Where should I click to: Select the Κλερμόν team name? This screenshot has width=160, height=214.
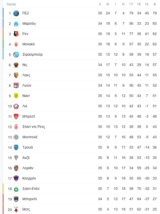tap(29, 179)
